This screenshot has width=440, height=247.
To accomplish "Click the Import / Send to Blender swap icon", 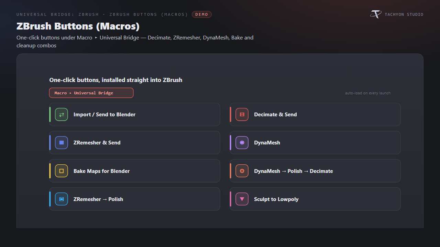I will click(x=62, y=115).
